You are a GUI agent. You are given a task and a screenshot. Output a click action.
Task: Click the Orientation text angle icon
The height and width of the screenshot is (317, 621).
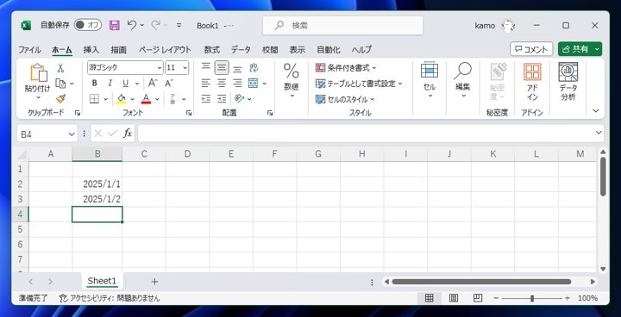(x=239, y=98)
